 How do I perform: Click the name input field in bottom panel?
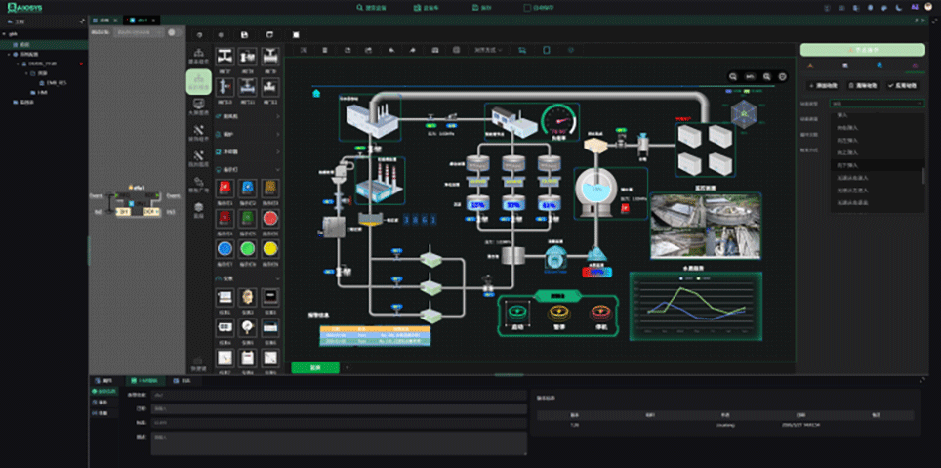coord(339,396)
